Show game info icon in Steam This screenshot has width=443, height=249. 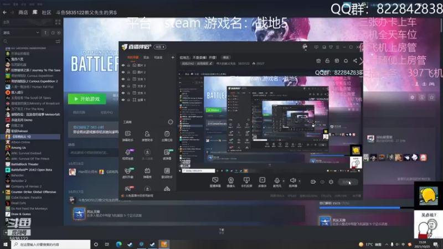click(x=422, y=97)
